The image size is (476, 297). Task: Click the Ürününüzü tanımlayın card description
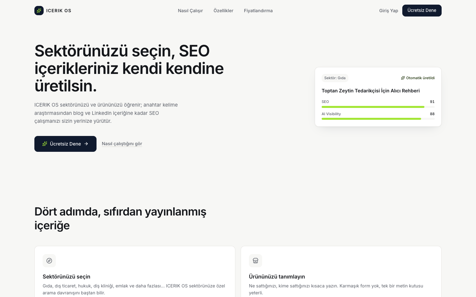tap(336, 289)
